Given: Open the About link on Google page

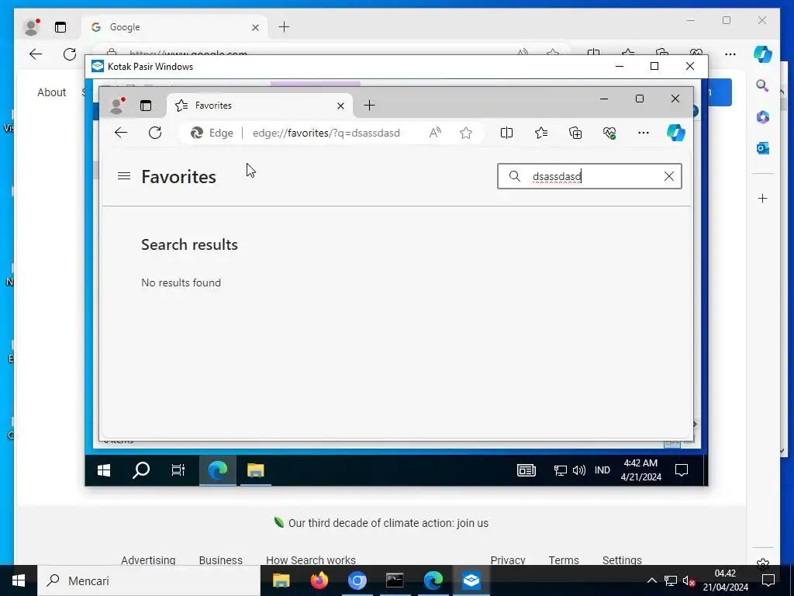Looking at the screenshot, I should (52, 92).
